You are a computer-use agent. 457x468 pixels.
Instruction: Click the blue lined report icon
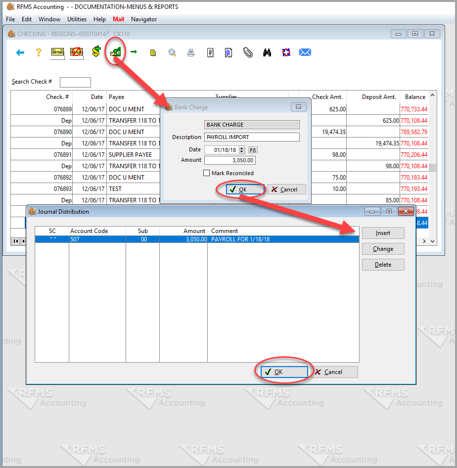click(x=228, y=52)
